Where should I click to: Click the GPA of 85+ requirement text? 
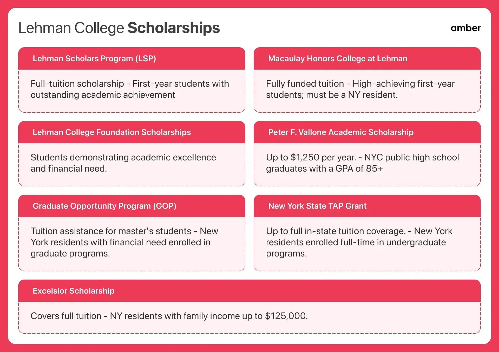coord(359,169)
